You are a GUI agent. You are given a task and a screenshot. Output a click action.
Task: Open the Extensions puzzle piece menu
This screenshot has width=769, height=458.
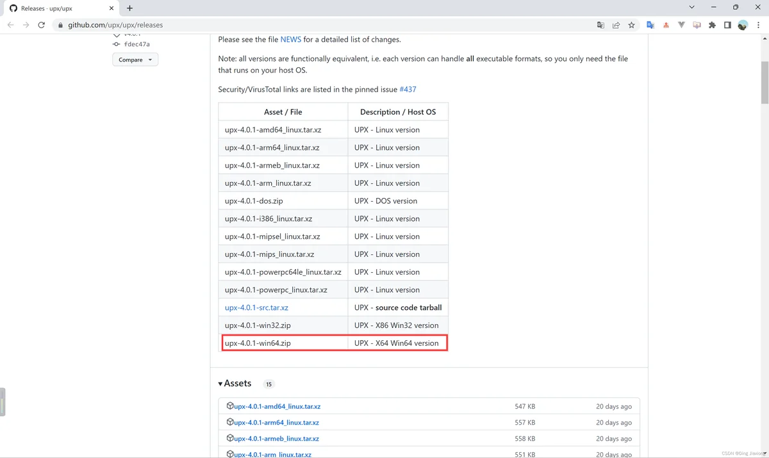712,25
